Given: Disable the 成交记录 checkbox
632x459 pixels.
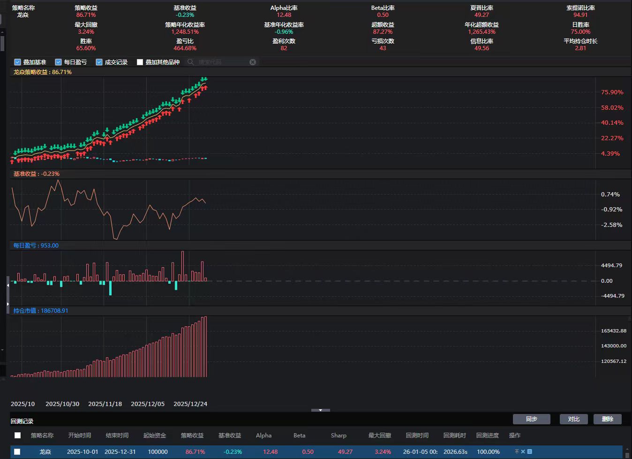Looking at the screenshot, I should coord(99,62).
